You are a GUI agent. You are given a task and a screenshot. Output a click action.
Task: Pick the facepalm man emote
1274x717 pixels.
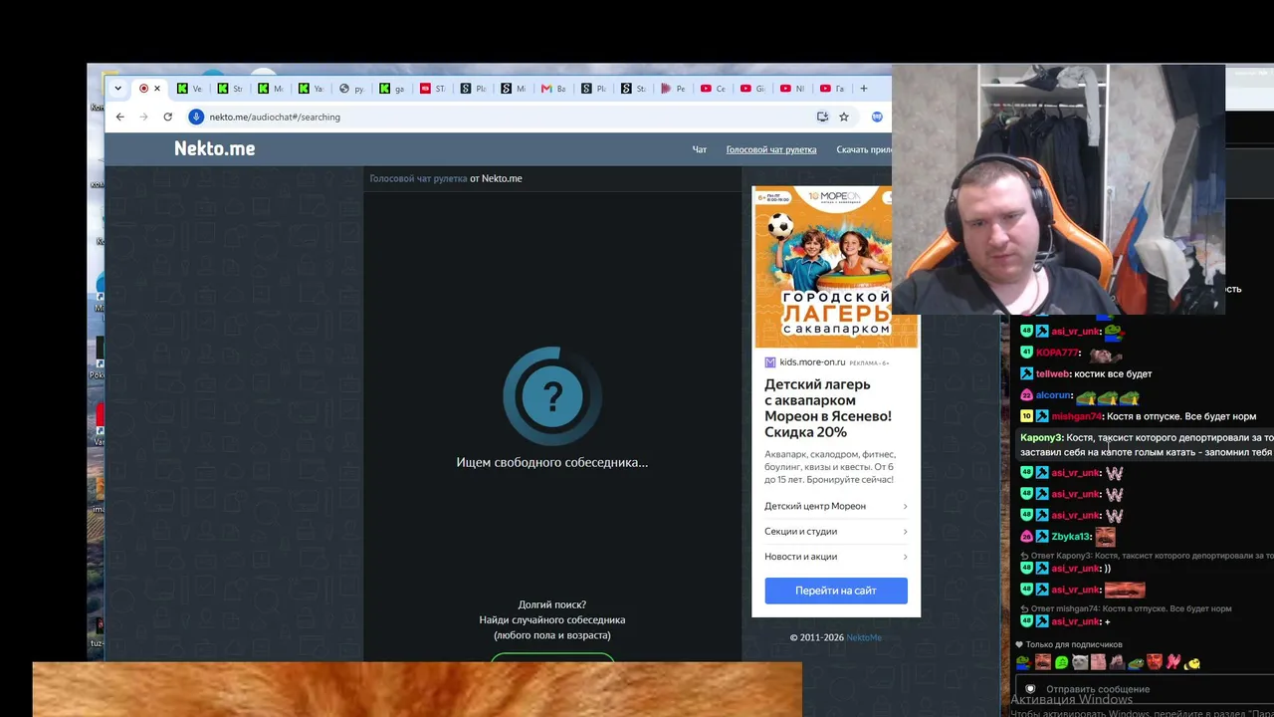[x=1117, y=662]
